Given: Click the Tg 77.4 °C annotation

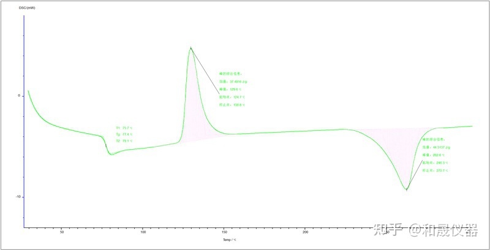Looking at the screenshot, I should click(x=124, y=134).
